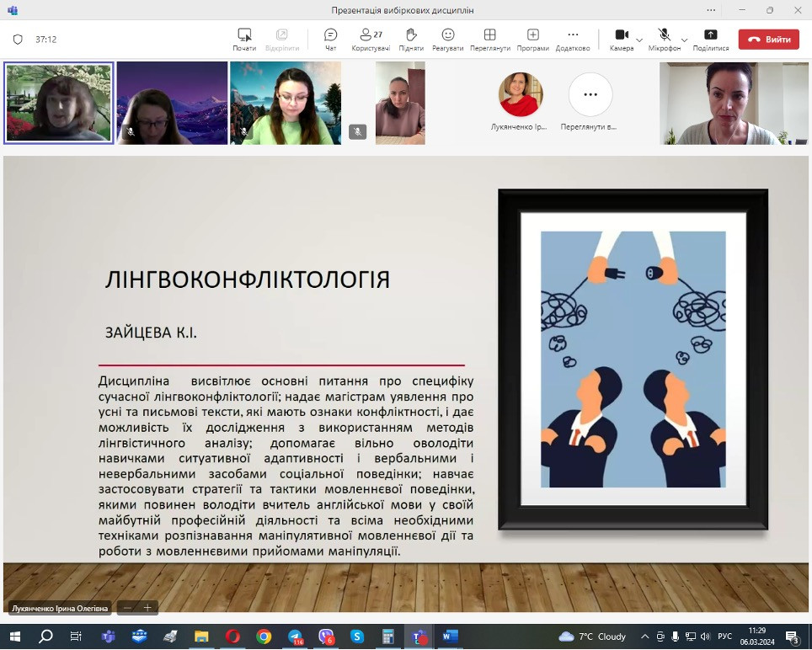Expand camera options dropdown arrow
The width and height of the screenshot is (812, 650).
pos(639,40)
